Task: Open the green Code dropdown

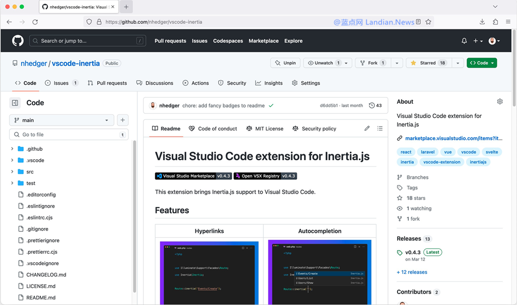Action: 482,63
